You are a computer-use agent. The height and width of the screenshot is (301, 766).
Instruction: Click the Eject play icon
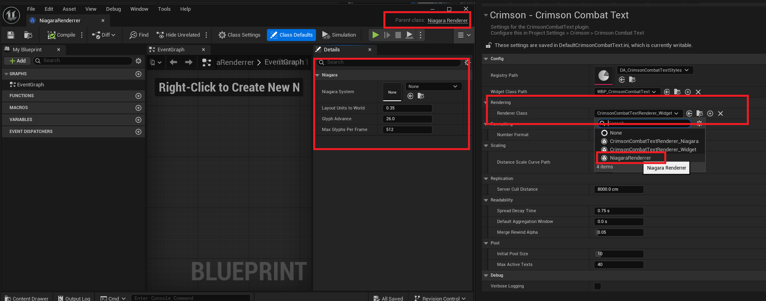tap(409, 35)
